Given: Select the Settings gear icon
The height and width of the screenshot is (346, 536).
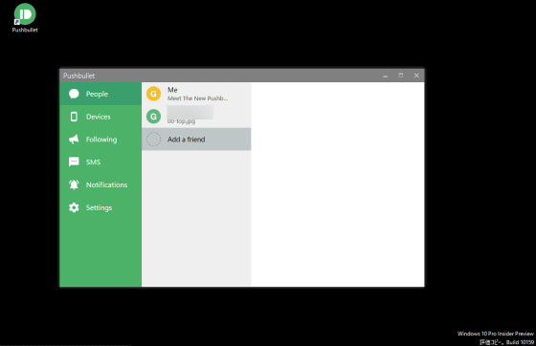Looking at the screenshot, I should tap(74, 207).
